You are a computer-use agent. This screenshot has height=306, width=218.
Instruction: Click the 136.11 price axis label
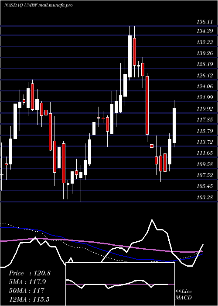(x=205, y=22)
